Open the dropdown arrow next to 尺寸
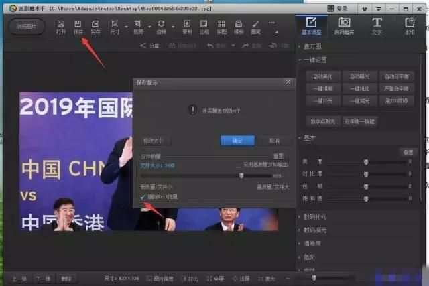The image size is (429, 286). pyautogui.click(x=126, y=27)
